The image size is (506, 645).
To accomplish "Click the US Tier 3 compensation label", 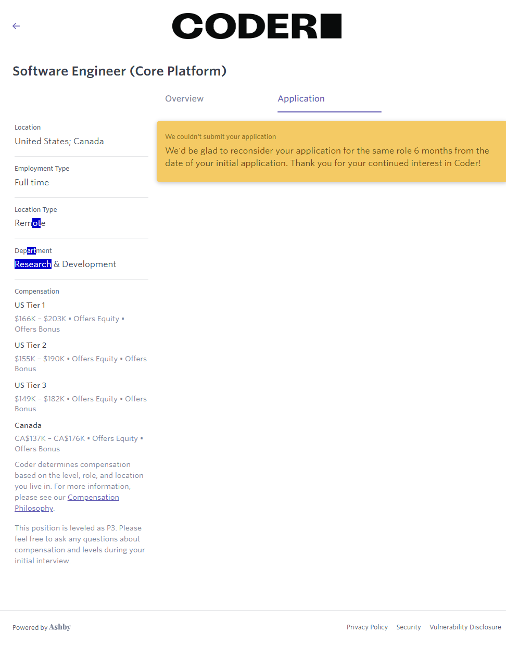I will coord(30,386).
